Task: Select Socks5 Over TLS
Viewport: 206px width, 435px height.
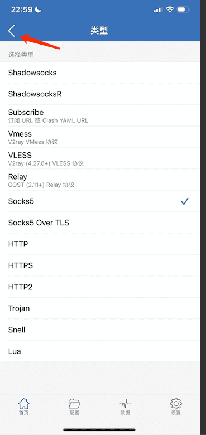Action: [x=100, y=223]
